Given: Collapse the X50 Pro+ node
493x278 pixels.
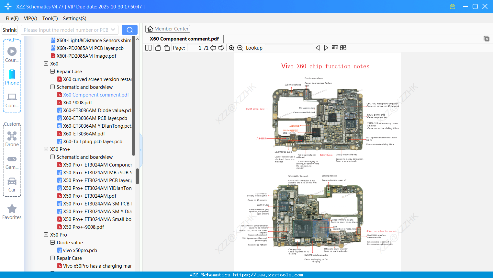Looking at the screenshot, I should tap(46, 149).
